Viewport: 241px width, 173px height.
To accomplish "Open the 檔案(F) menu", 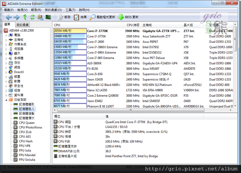I will coord(9,10).
